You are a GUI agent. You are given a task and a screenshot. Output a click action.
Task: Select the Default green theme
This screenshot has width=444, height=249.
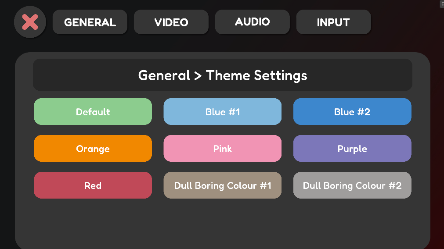point(93,112)
